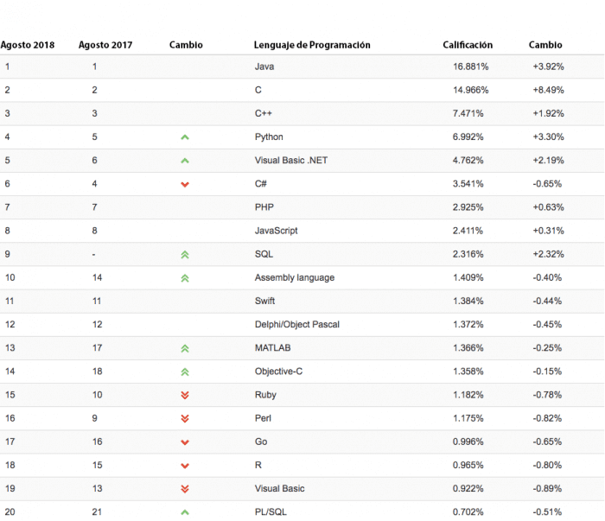Click the double green arrow beside Objective-C

click(185, 372)
